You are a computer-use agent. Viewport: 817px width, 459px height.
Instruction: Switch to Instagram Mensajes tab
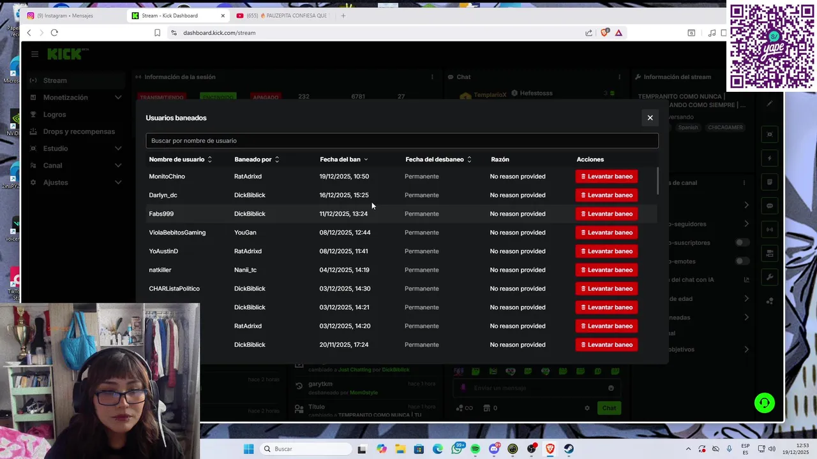73,15
